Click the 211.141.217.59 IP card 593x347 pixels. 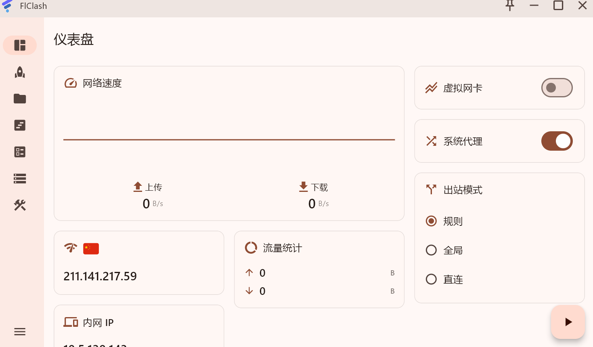pos(138,263)
